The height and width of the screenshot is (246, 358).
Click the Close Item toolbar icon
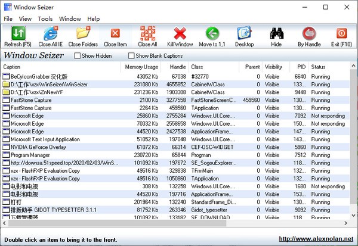(x=115, y=33)
